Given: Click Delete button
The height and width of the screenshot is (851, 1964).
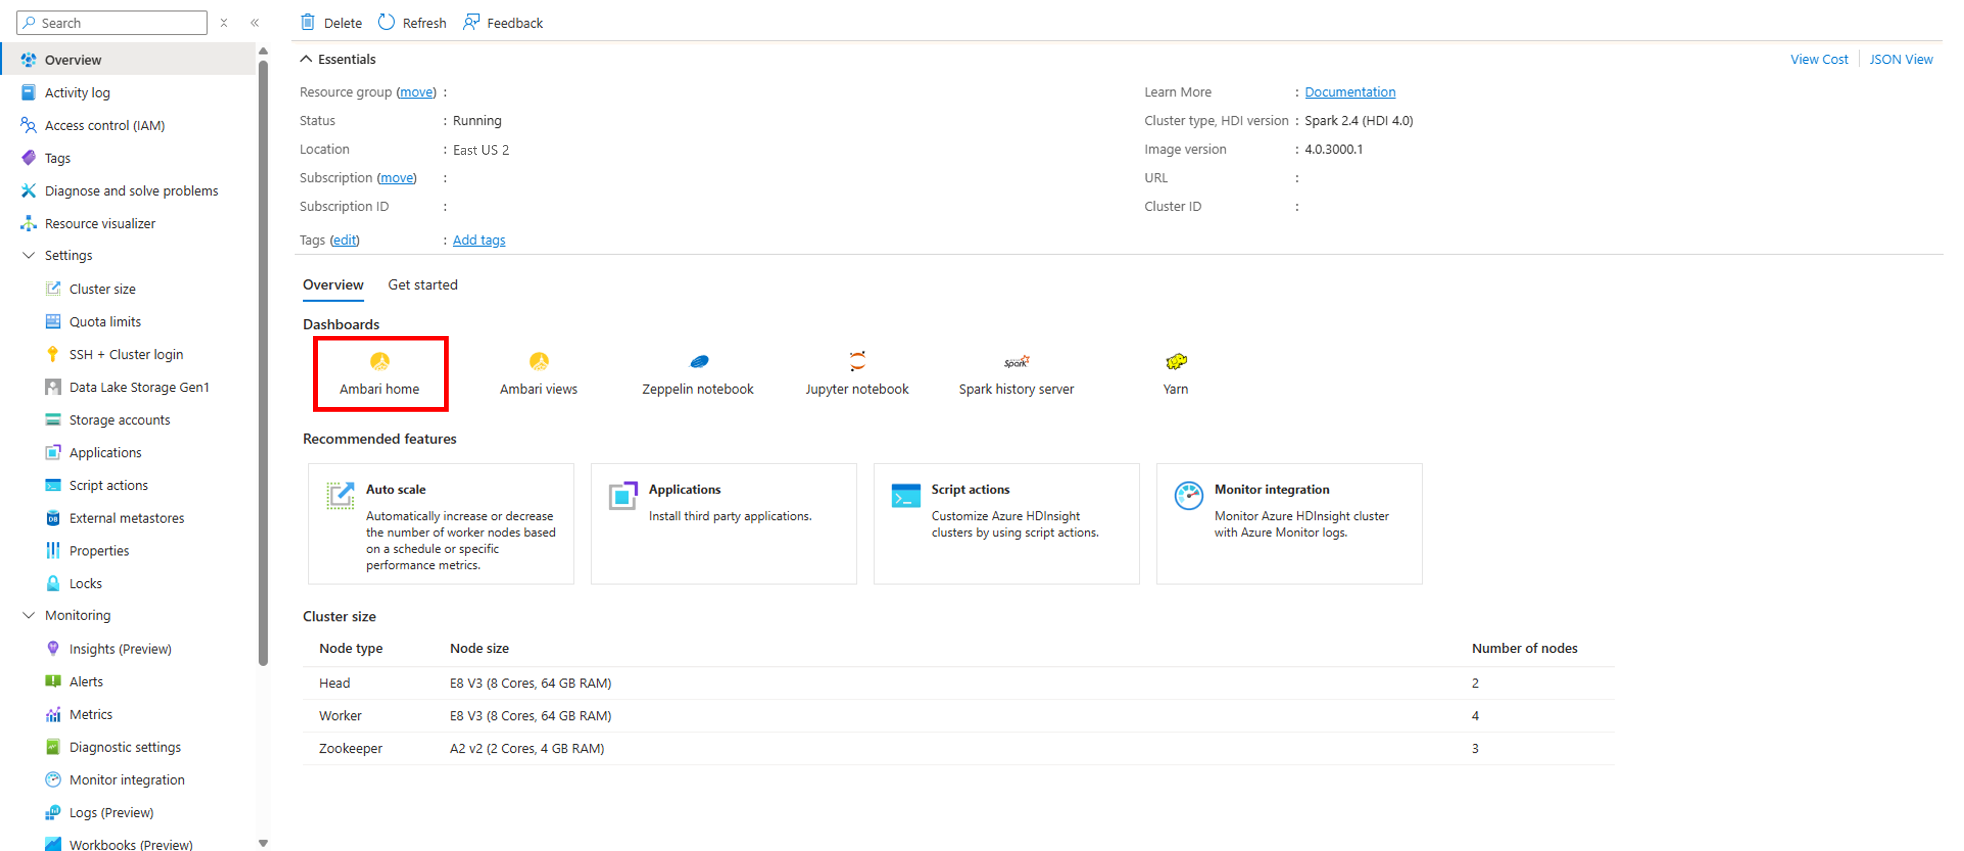Looking at the screenshot, I should pos(329,21).
